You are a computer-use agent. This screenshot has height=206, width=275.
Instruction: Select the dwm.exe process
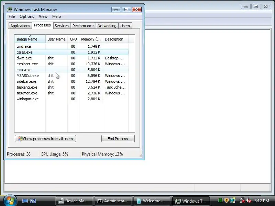(71, 58)
